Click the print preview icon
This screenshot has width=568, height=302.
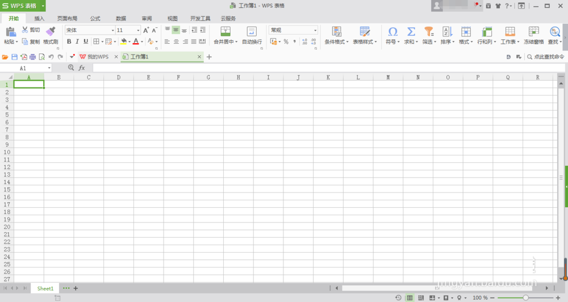coord(42,57)
